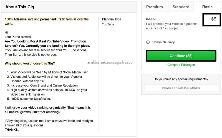Screen dimensions: 222x138
Task: Open the Compare Packages link
Action: (181, 65)
